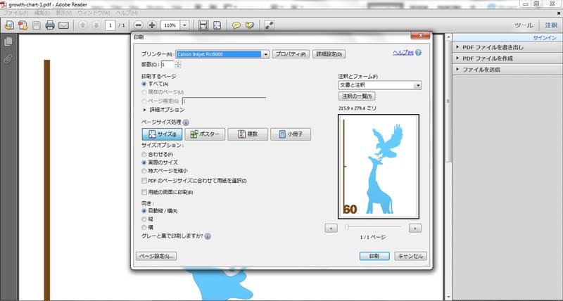Viewport: 563px width, 301px height.
Task: Open the ツール tab at top right
Action: [x=523, y=25]
